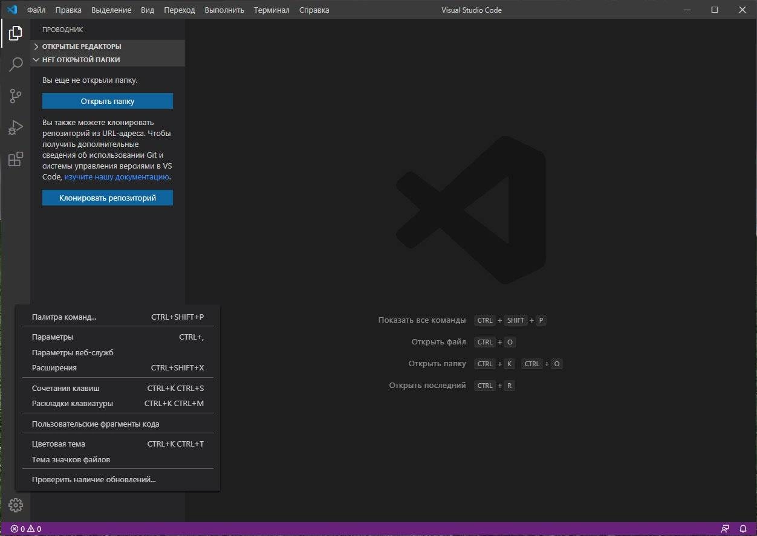Screen dimensions: 757x536
Task: Click Проверить наличие обновлений... entry
Action: pyautogui.click(x=118, y=480)
